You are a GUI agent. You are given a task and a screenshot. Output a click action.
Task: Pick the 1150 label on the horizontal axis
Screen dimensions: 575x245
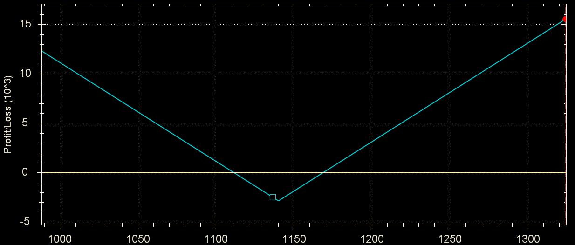pos(294,238)
